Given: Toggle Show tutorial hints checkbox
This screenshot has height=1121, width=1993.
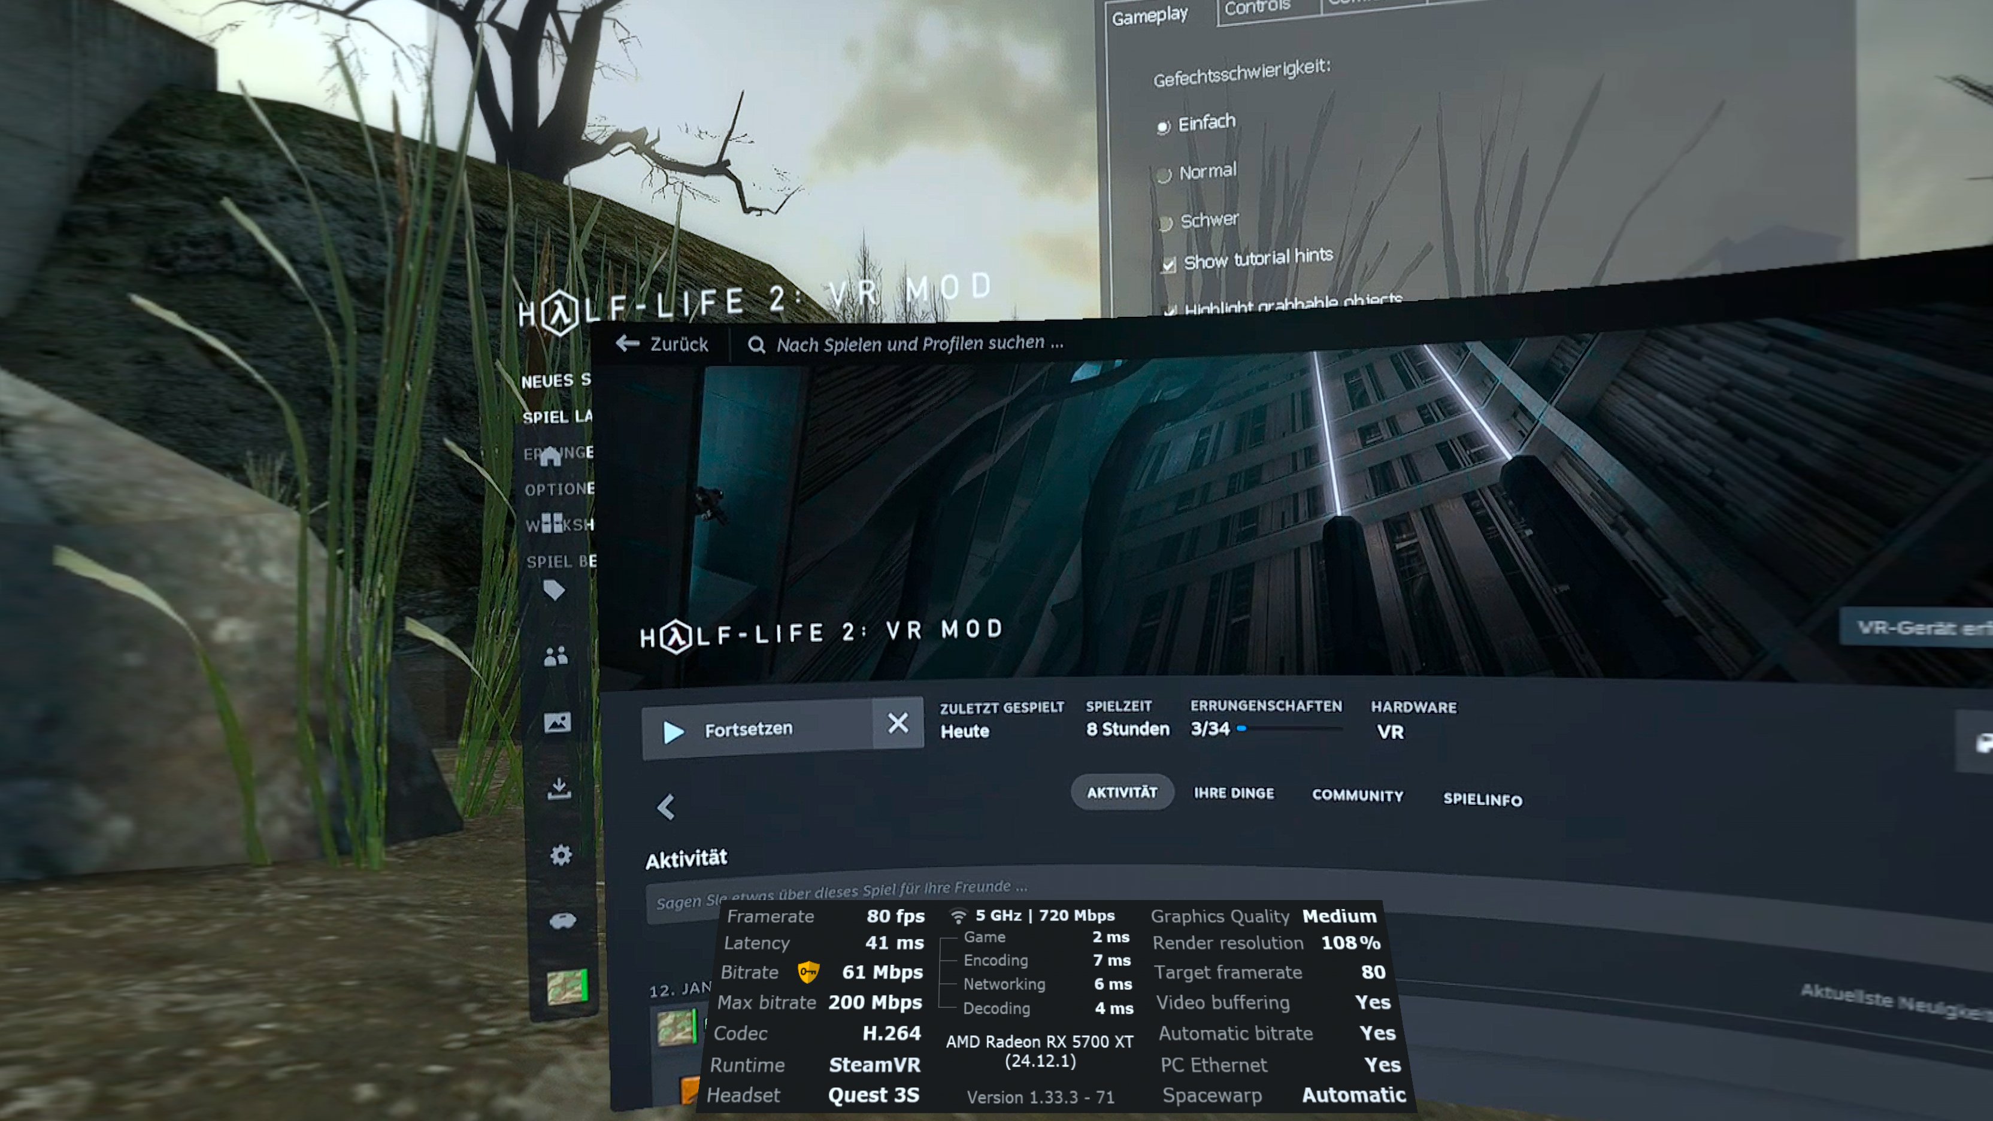Looking at the screenshot, I should pos(1168,265).
